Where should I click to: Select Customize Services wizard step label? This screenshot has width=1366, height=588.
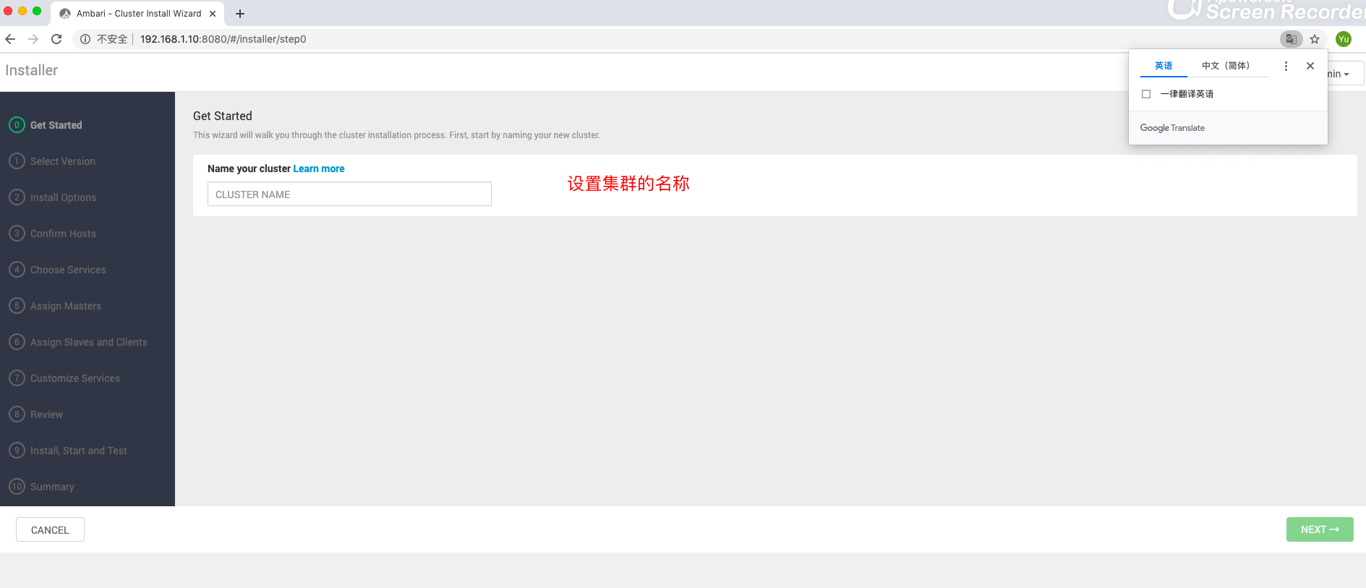pos(75,378)
